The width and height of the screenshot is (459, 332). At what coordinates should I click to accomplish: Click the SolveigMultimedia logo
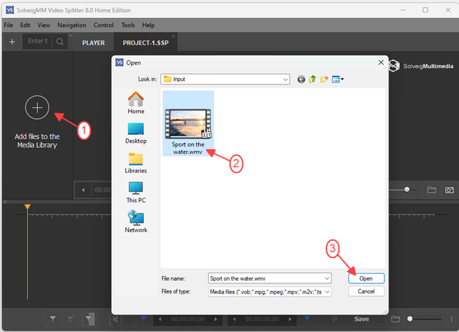click(x=421, y=66)
